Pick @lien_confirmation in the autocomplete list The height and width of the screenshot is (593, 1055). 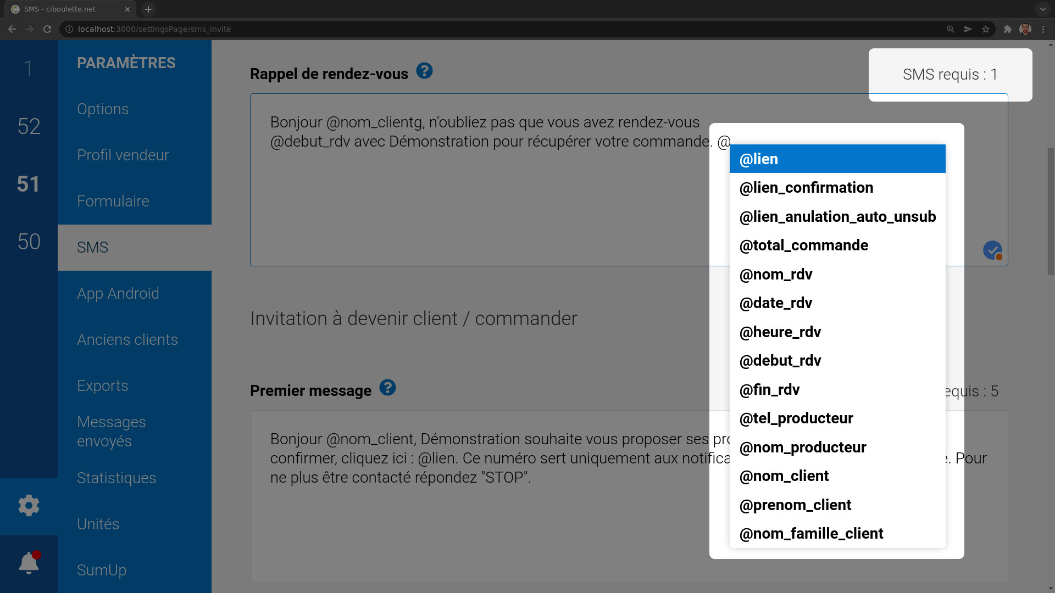837,188
